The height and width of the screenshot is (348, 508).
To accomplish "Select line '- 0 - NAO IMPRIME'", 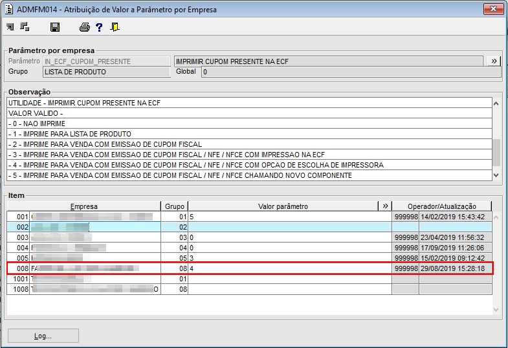I will click(249, 124).
